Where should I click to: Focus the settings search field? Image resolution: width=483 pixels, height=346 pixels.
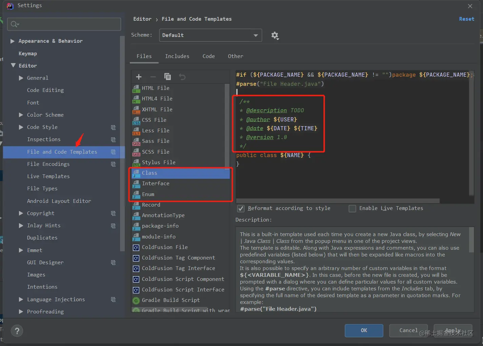pyautogui.click(x=64, y=24)
